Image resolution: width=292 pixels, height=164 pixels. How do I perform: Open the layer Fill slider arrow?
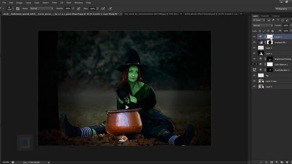291,31
